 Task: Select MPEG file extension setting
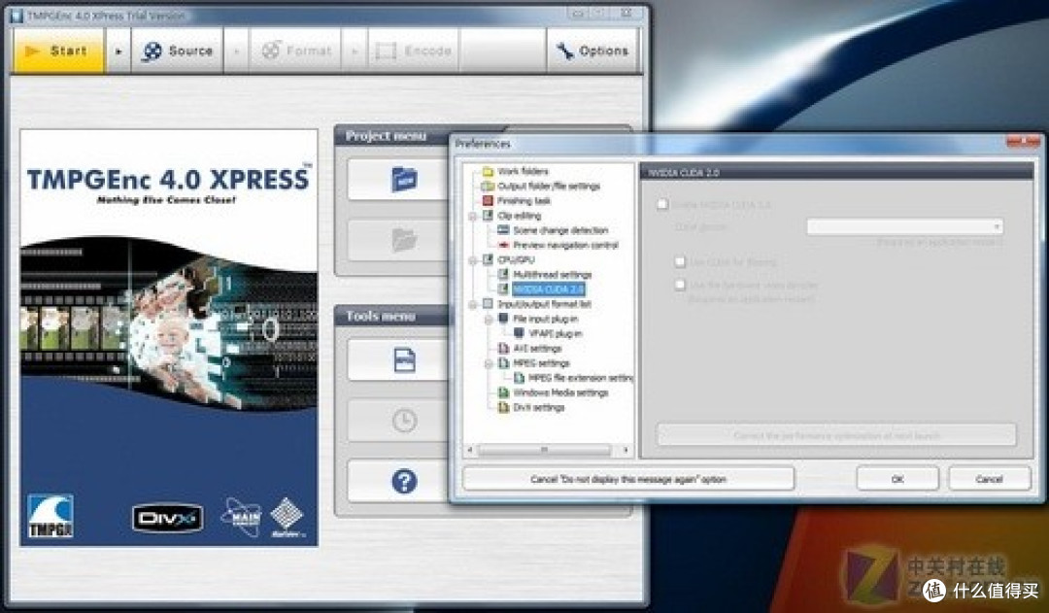coord(581,378)
